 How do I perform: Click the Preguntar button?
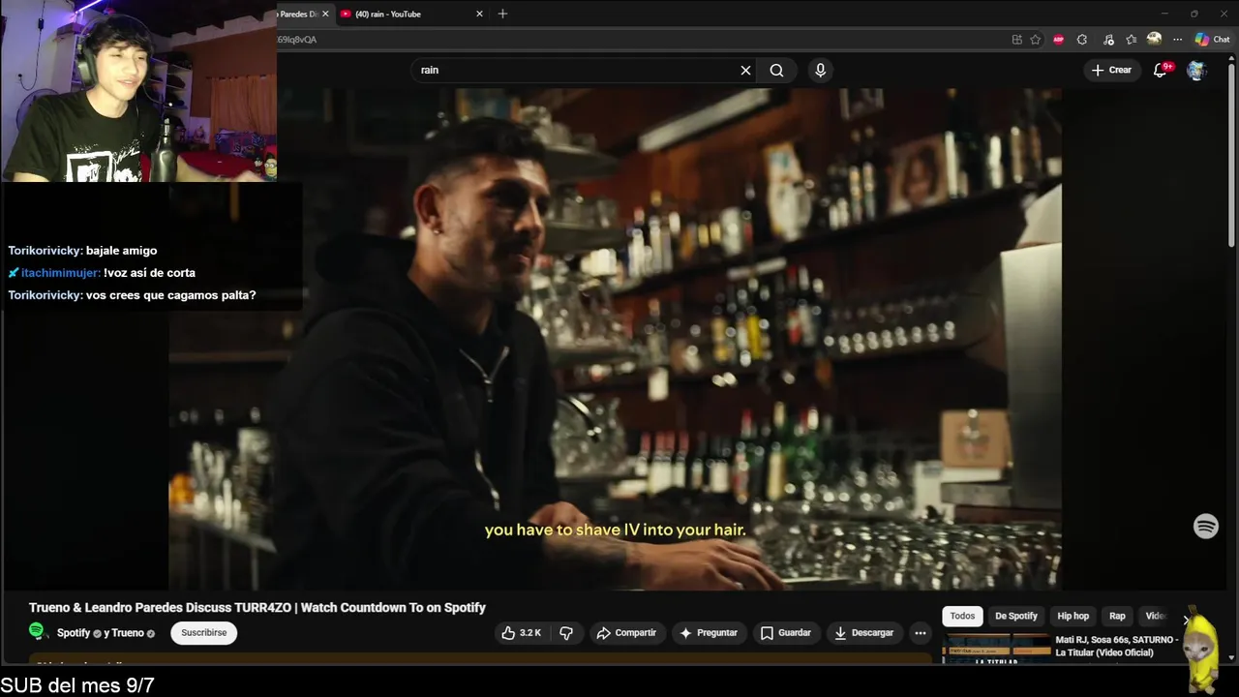click(x=709, y=632)
